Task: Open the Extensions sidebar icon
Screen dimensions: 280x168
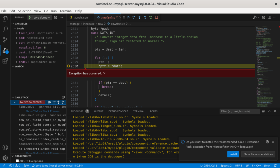Action: coord(5,61)
